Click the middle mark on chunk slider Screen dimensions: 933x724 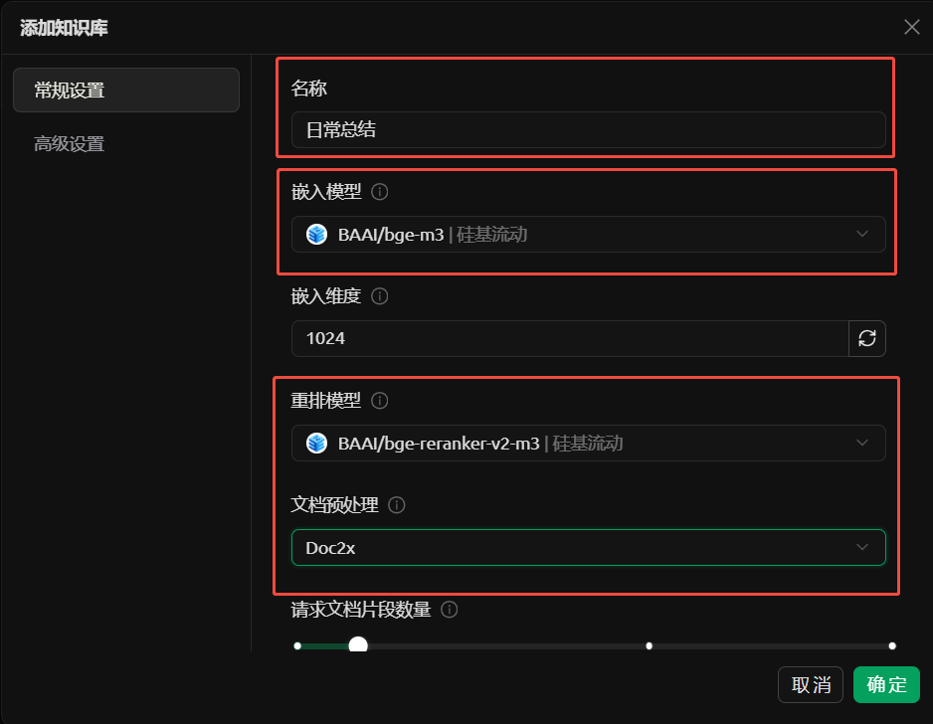coord(650,646)
